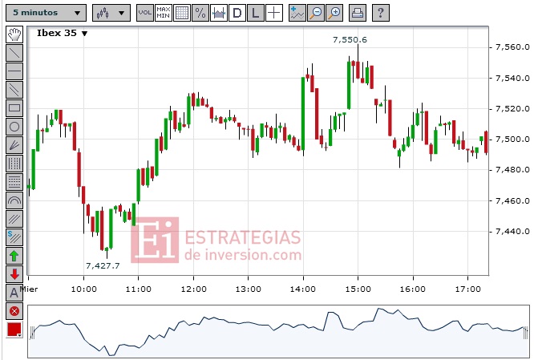Click the overview mini chart line
The image size is (534, 360).
pyautogui.click(x=277, y=331)
